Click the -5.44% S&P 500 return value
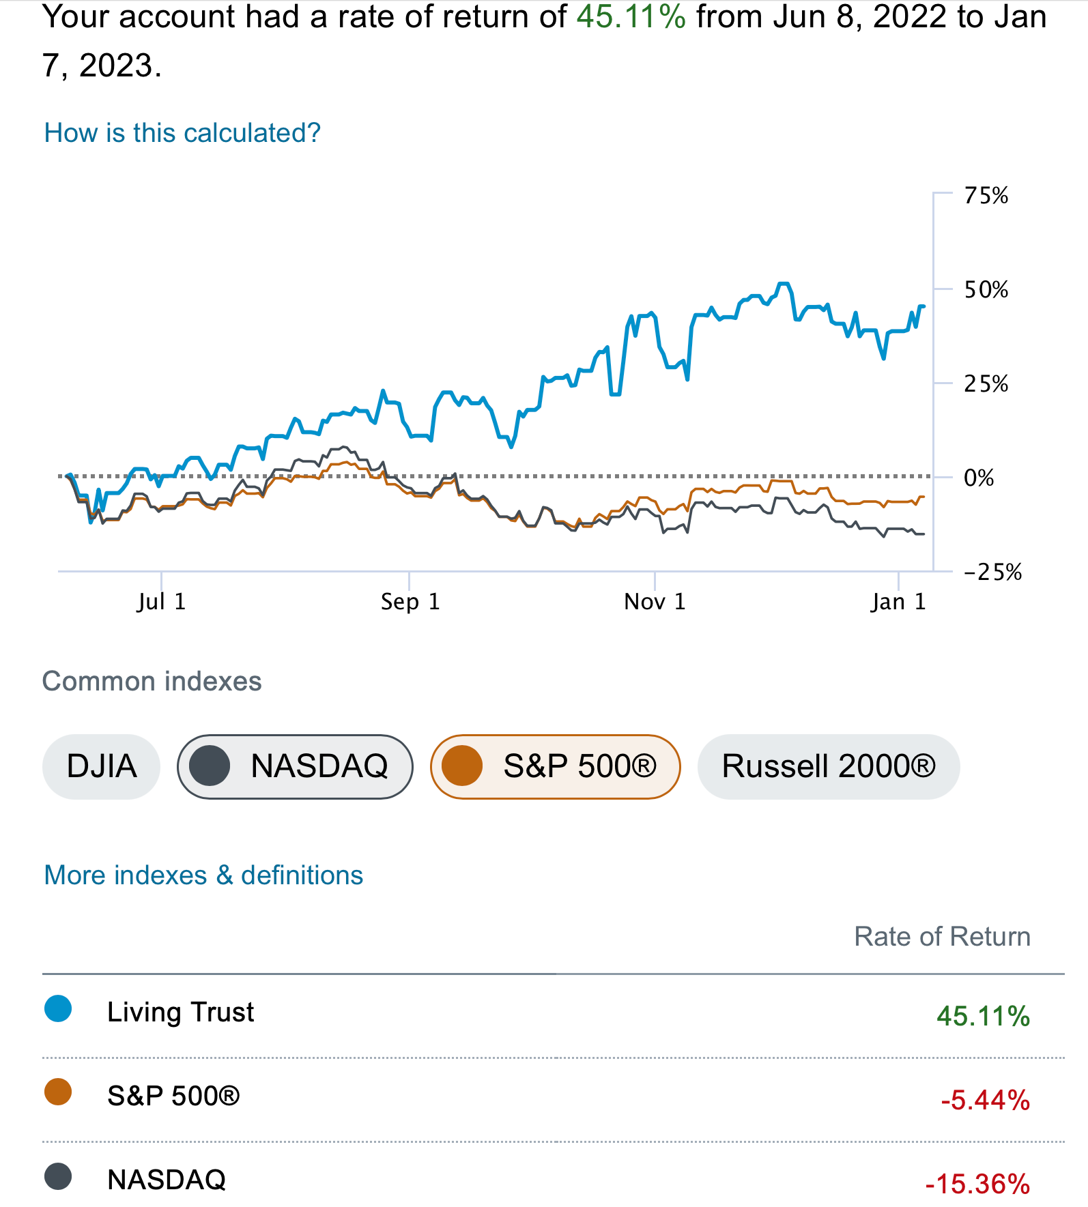The width and height of the screenshot is (1088, 1207). coord(985,1100)
